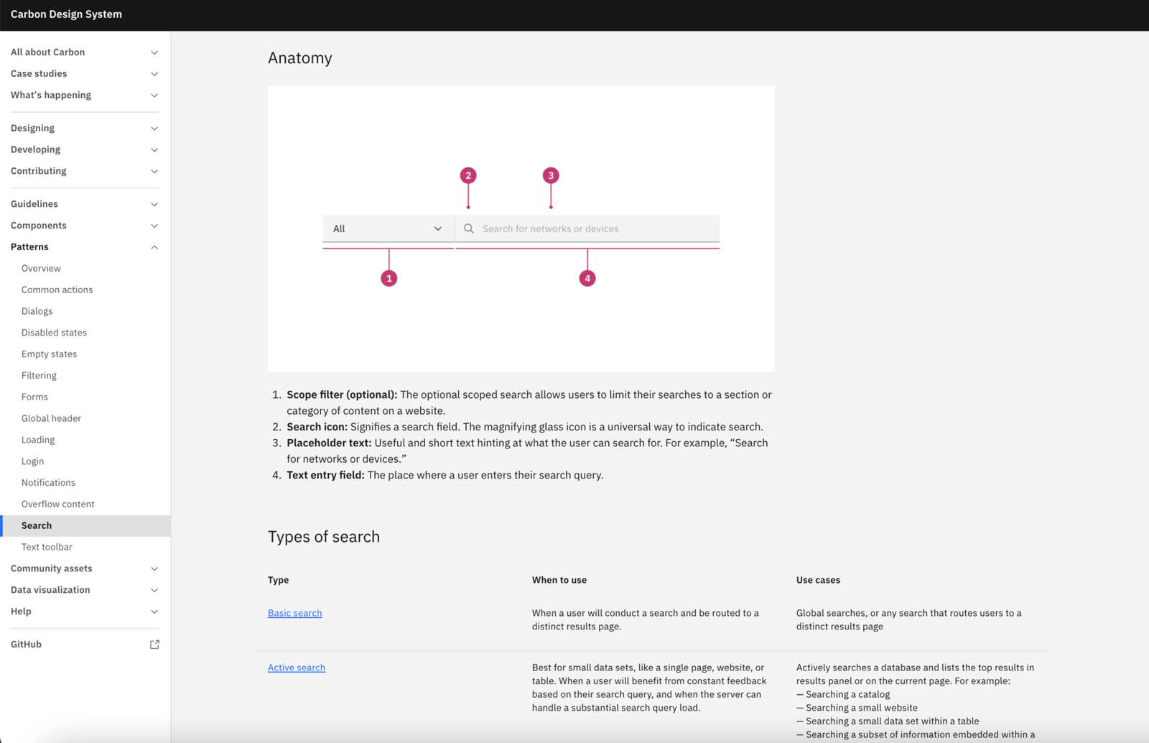The image size is (1149, 743).
Task: Expand the Guidelines section
Action: [x=154, y=203]
